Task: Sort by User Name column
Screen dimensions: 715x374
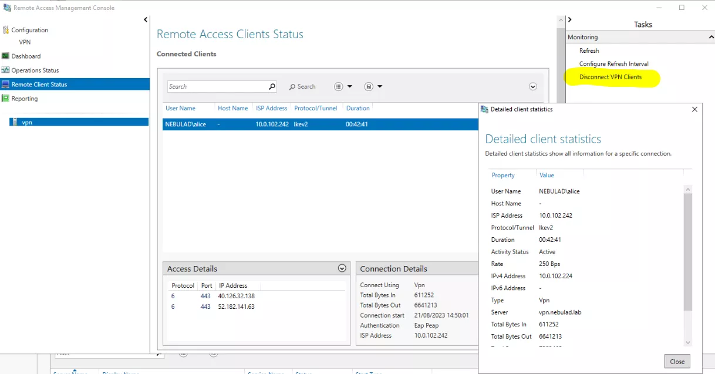Action: (181, 108)
